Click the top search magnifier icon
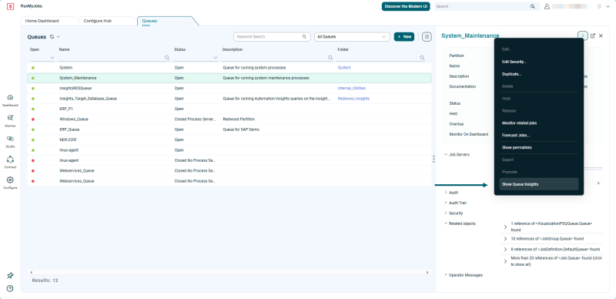The image size is (616, 299). coord(533,6)
